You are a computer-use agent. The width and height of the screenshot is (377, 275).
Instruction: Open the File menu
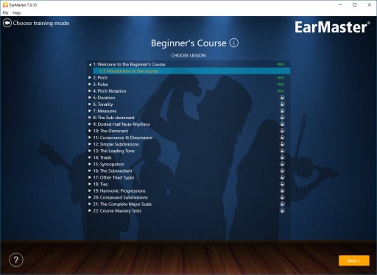tap(5, 13)
